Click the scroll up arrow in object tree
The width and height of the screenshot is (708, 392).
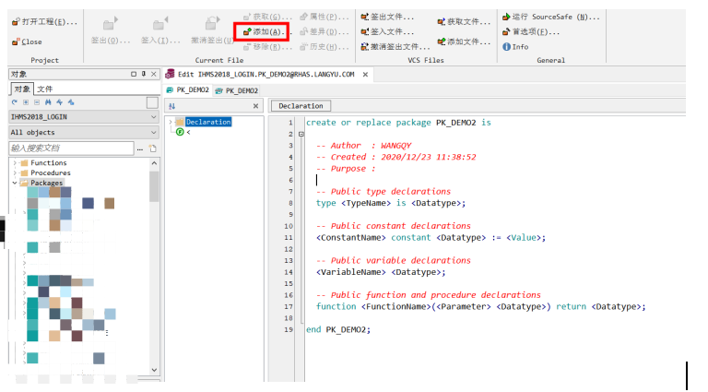click(155, 163)
